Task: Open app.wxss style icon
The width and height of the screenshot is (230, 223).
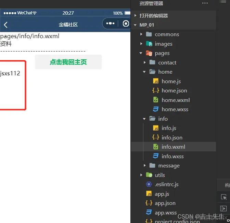Action: point(149,212)
